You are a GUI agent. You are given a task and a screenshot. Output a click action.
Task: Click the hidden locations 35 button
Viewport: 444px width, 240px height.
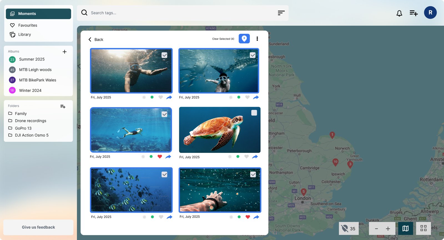(349, 228)
